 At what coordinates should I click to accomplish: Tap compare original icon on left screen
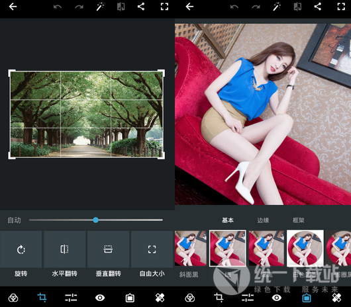pyautogui.click(x=121, y=7)
